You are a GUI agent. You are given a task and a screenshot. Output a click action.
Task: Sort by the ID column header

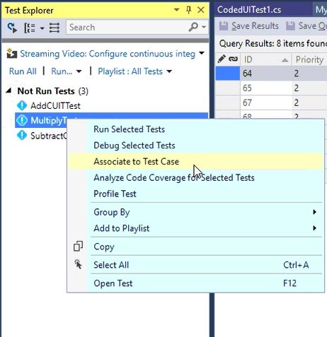click(266, 59)
